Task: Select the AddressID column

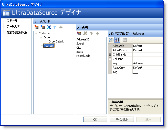Action: [83, 39]
